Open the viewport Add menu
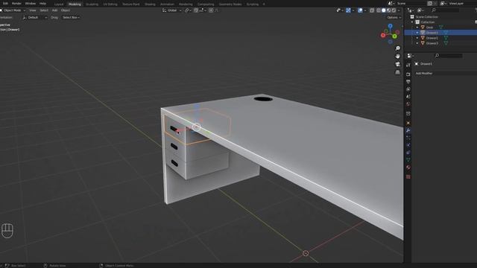 (x=54, y=10)
